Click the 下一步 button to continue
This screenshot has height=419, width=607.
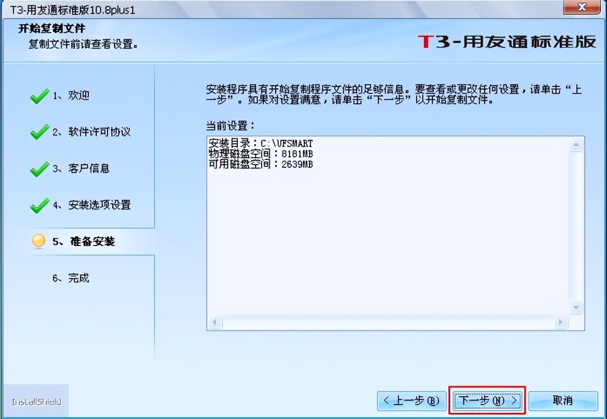(487, 401)
